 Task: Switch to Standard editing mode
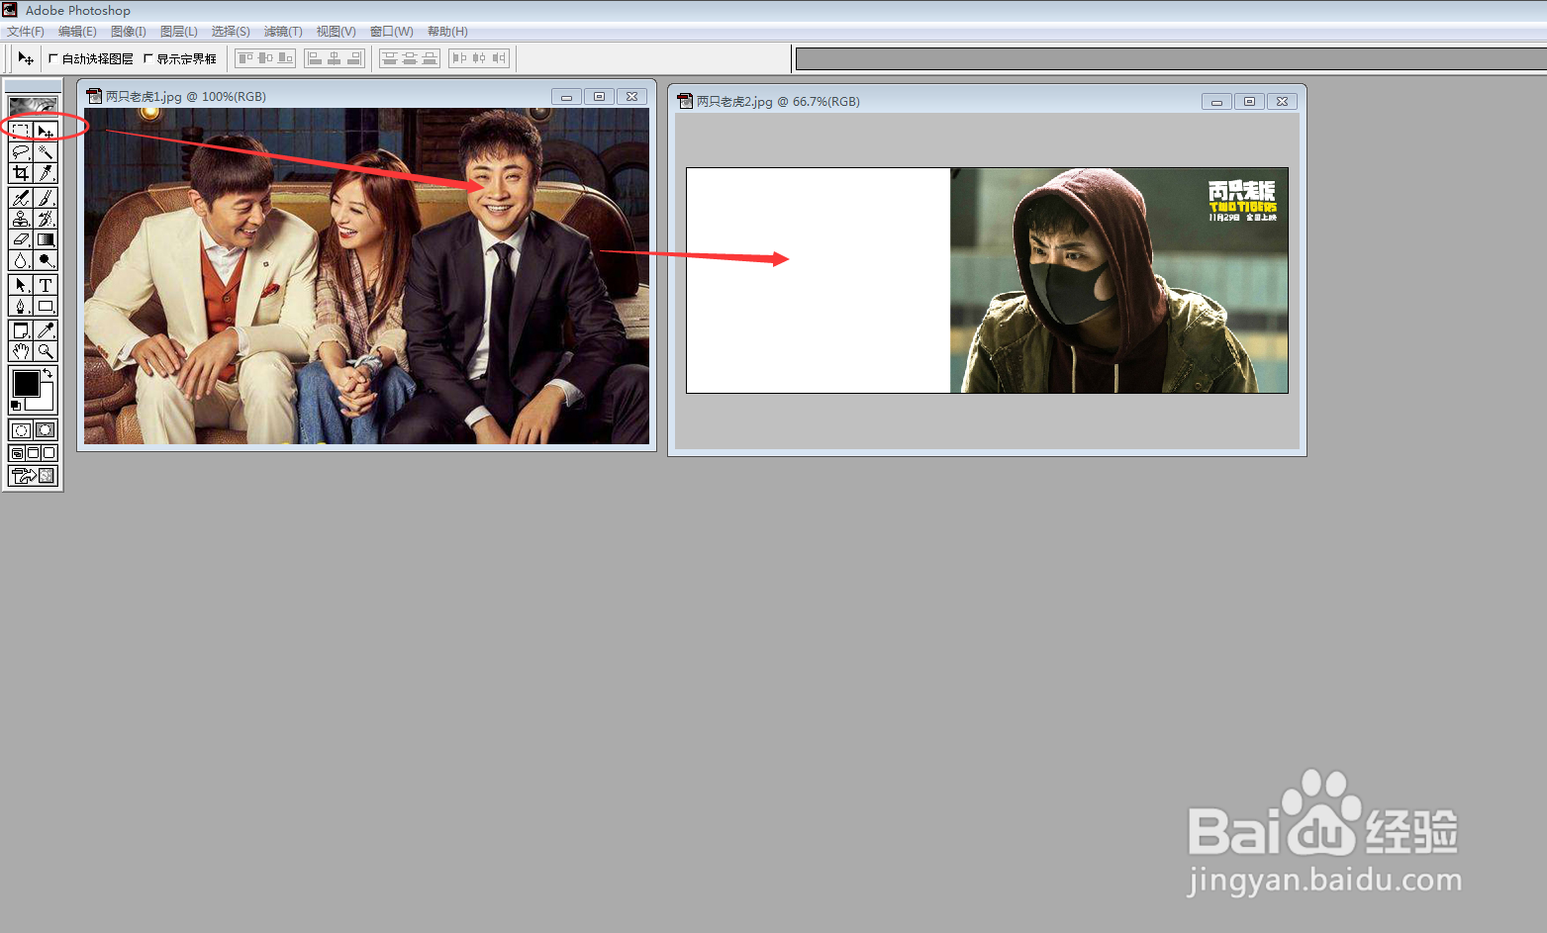pyautogui.click(x=21, y=430)
